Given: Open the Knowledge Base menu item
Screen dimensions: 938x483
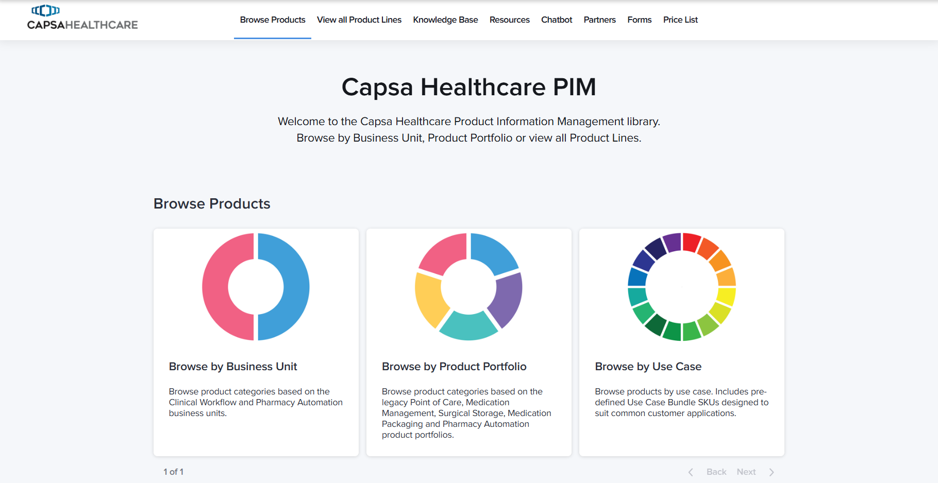Looking at the screenshot, I should click(x=445, y=20).
